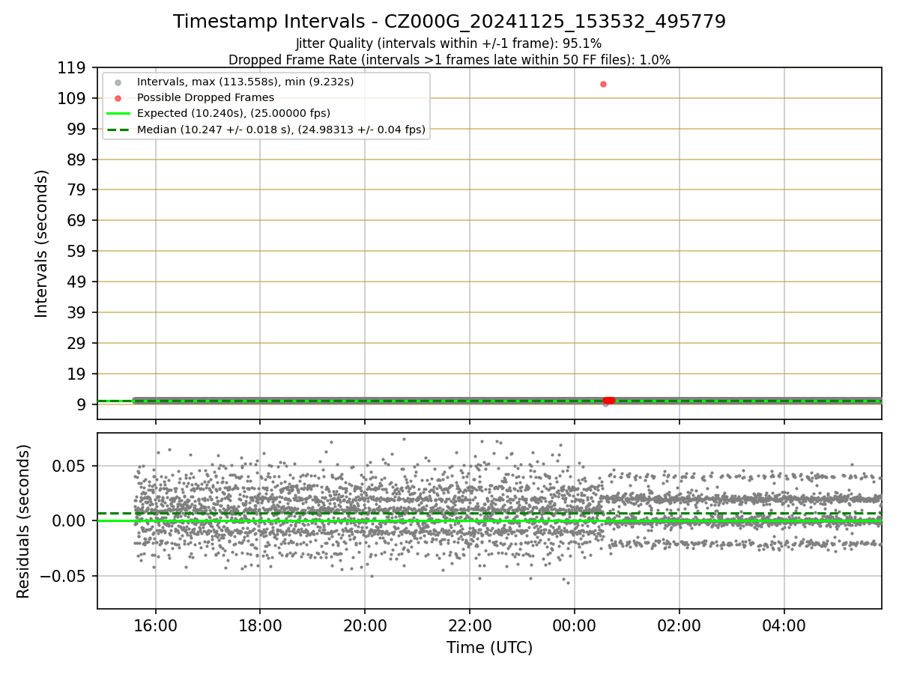The image size is (899, 674).
Task: Click the dropped frame point near 113 seconds
Action: pos(603,84)
